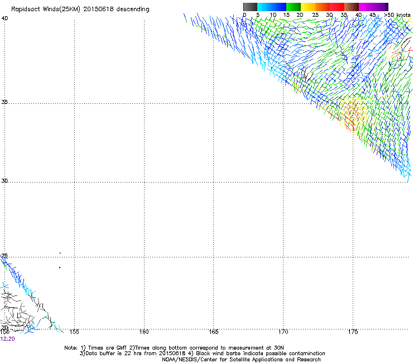The image size is (413, 363).
Task: Click the longitude label '170'
Action: click(x=284, y=332)
